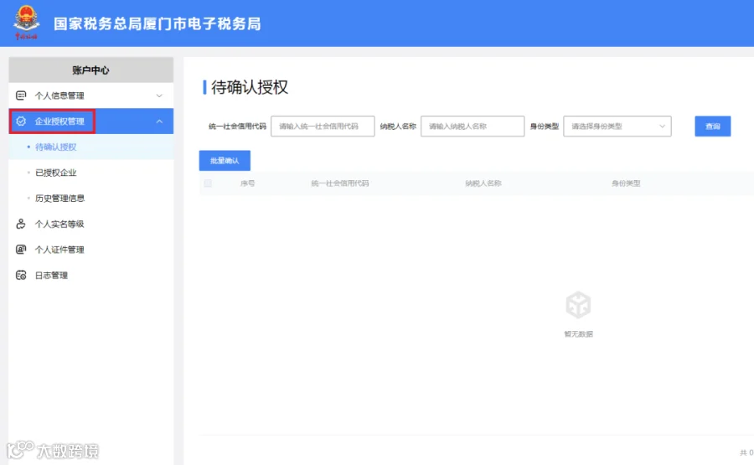Open the 身份类型 dropdown

pos(617,126)
